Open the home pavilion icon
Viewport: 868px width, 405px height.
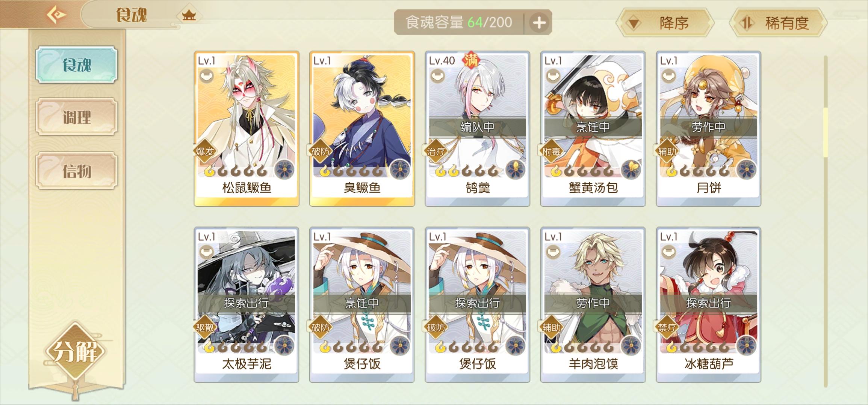click(189, 15)
